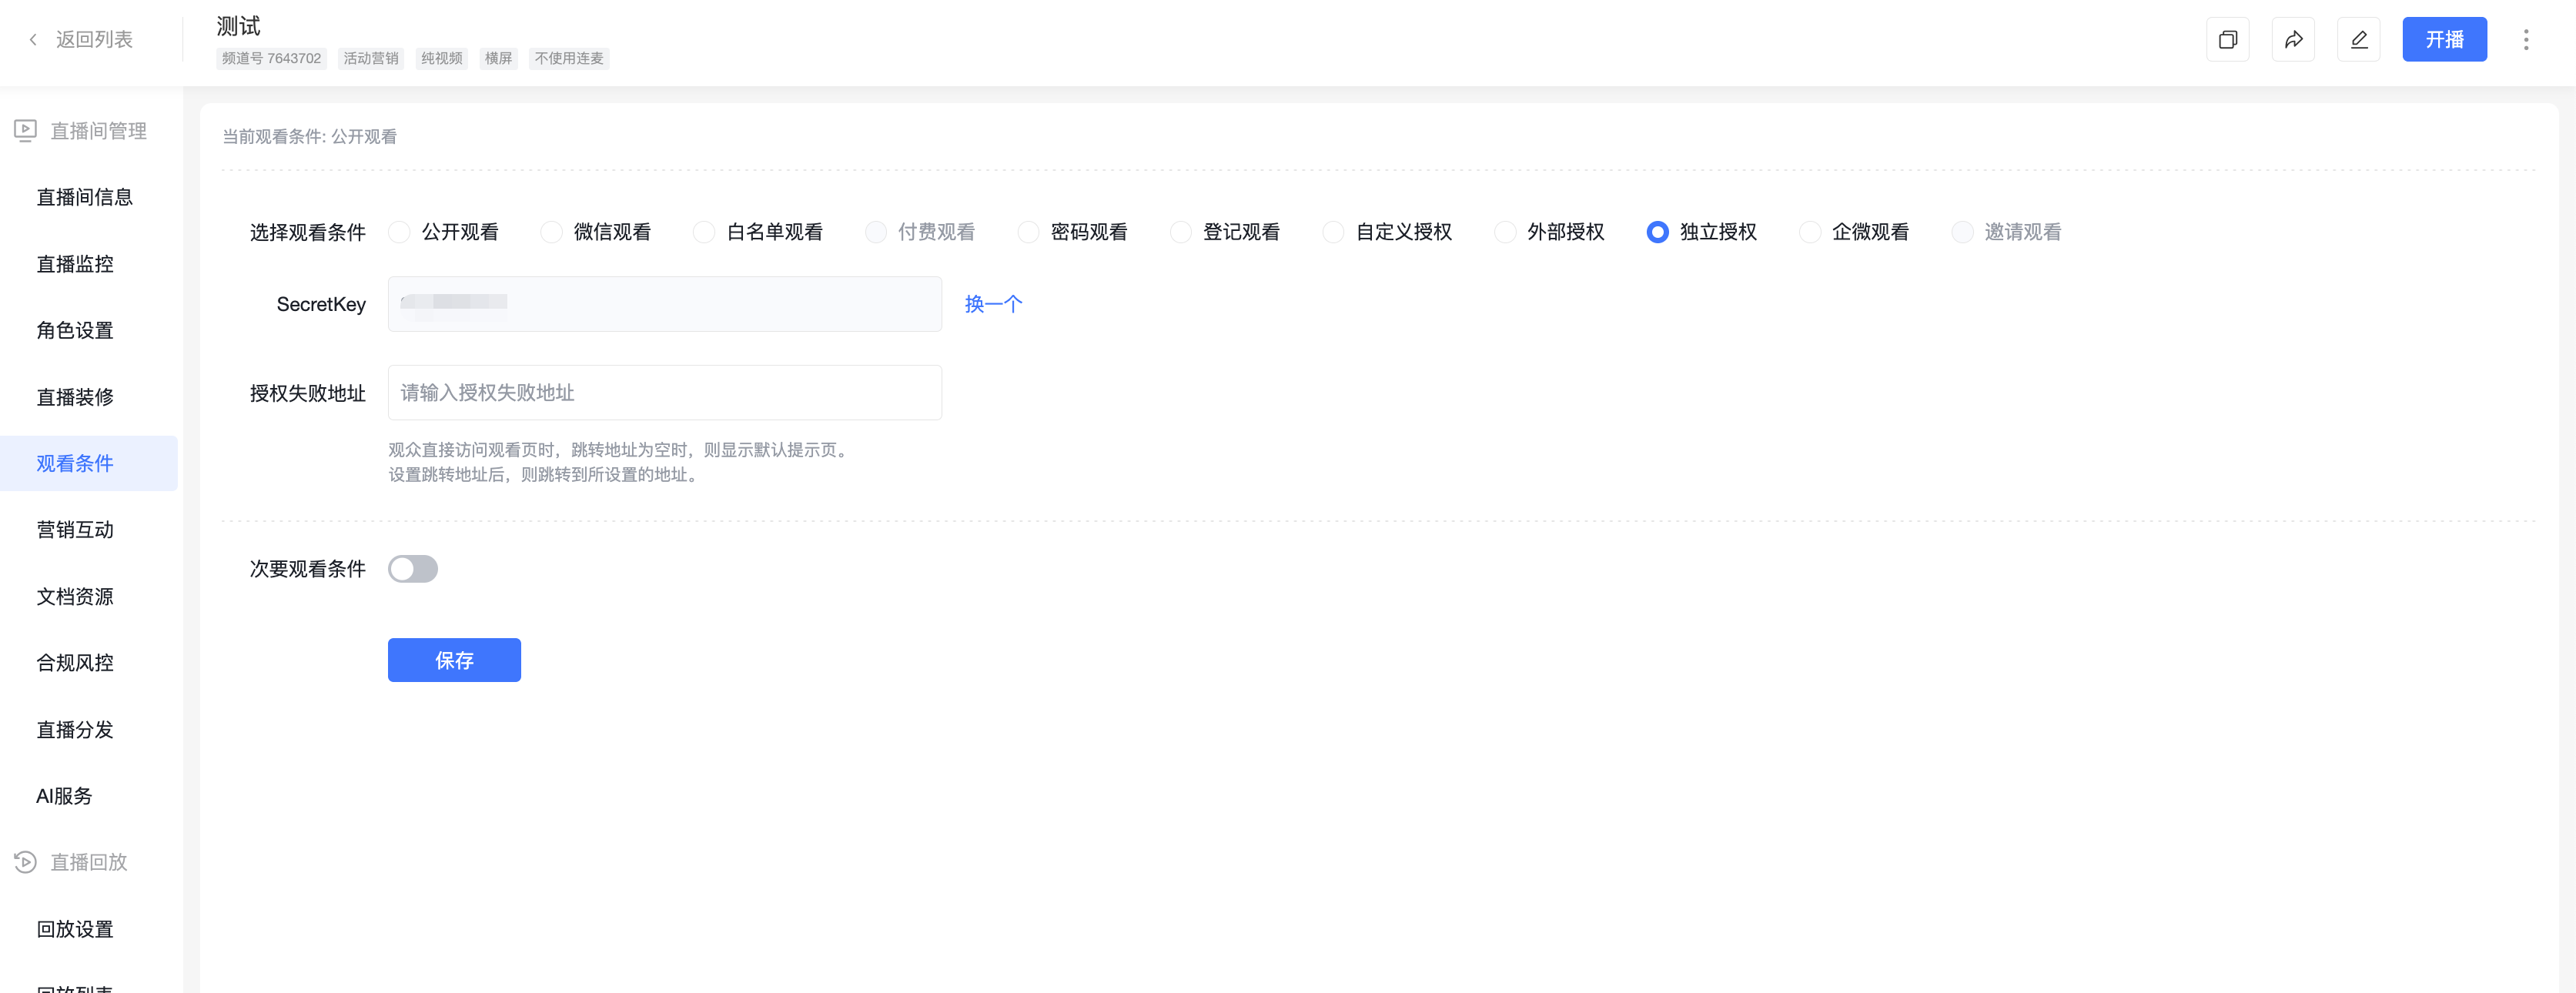
Task: Click the 直播回放 section header
Action: click(x=89, y=862)
